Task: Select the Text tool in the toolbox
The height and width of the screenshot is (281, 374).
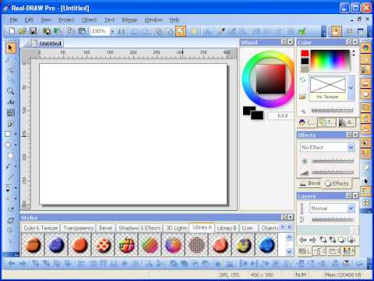Action: coord(11,102)
